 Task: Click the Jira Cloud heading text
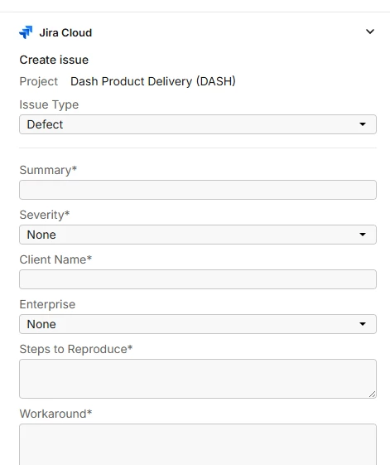click(65, 32)
